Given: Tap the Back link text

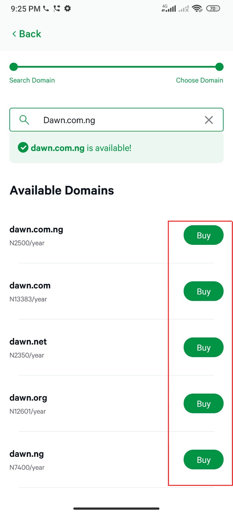Looking at the screenshot, I should pos(30,34).
